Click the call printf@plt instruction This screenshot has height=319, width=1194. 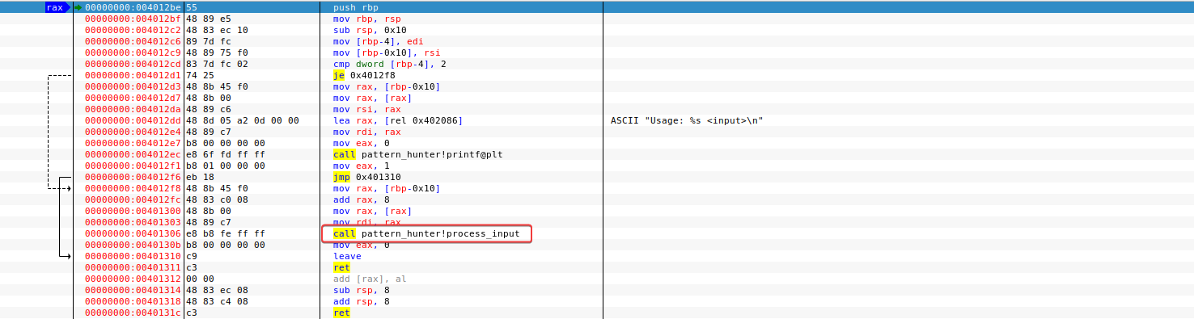pos(419,154)
